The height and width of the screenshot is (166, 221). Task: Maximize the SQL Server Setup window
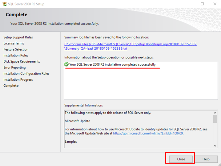(x=202, y=4)
